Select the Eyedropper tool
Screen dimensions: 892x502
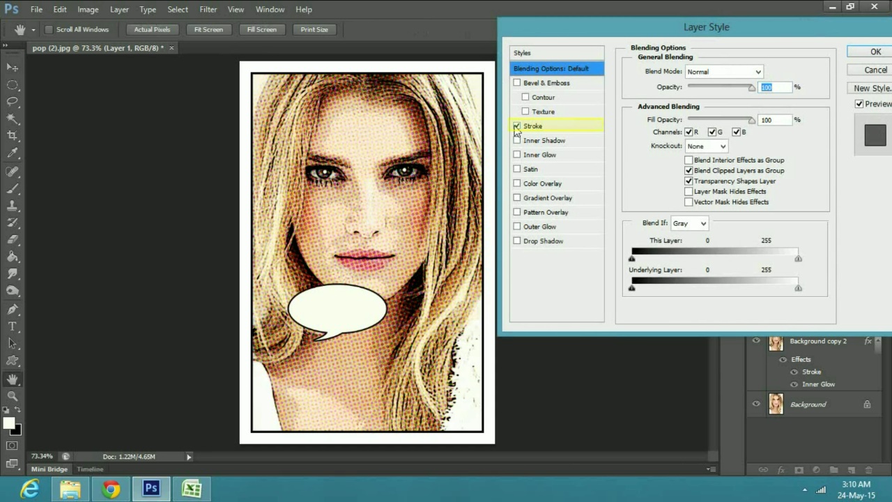coord(13,154)
